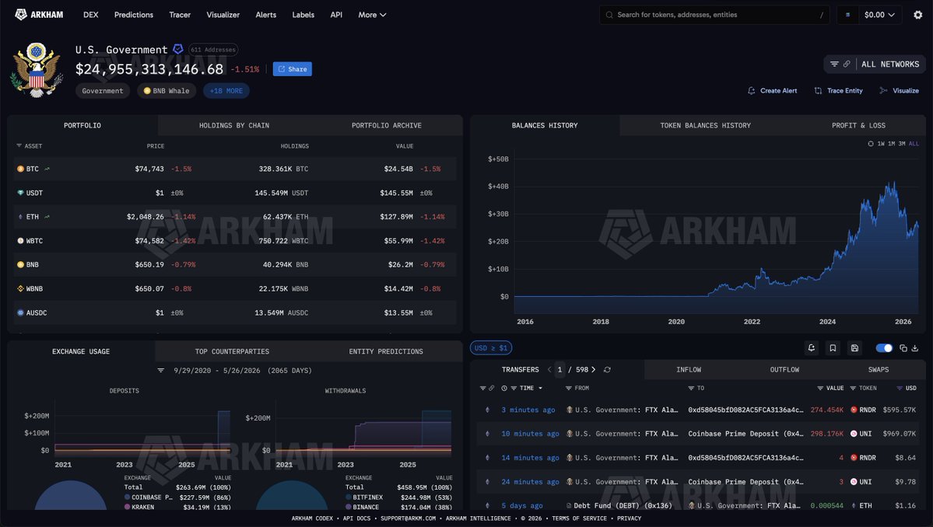
Task: Click the bookmark icon above transfers
Action: 833,347
